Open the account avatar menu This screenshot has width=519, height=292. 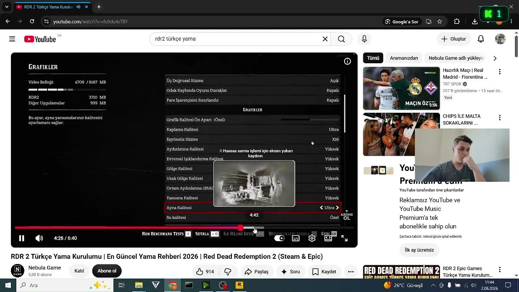pyautogui.click(x=500, y=39)
